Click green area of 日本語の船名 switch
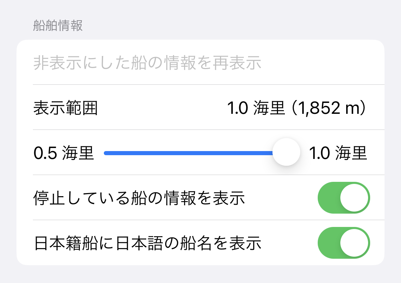This screenshot has height=283, width=401. pyautogui.click(x=329, y=243)
